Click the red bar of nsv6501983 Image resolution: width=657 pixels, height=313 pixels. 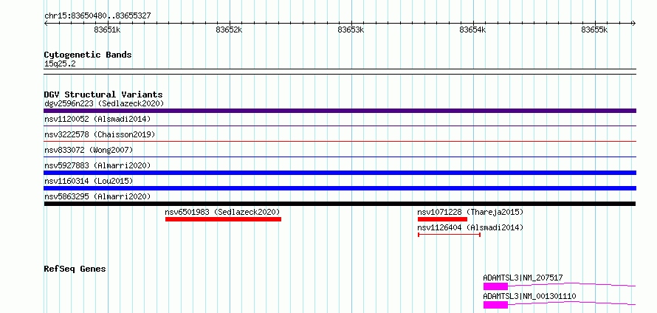(x=224, y=219)
